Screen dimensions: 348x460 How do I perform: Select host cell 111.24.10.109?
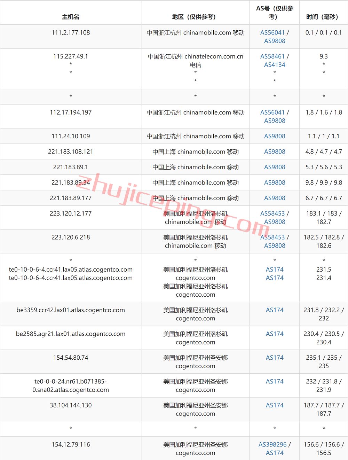(x=71, y=136)
